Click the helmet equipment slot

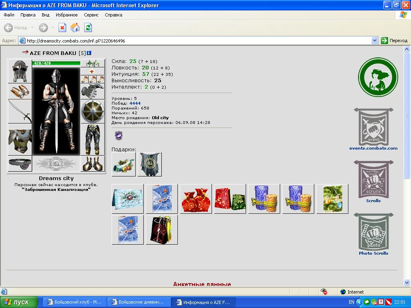20,71
